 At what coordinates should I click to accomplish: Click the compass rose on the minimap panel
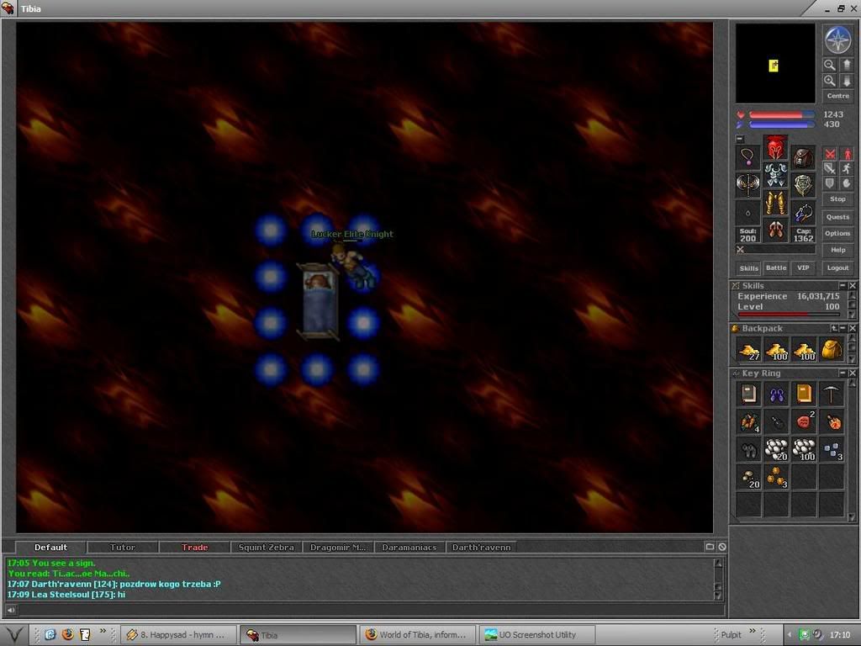pos(838,40)
